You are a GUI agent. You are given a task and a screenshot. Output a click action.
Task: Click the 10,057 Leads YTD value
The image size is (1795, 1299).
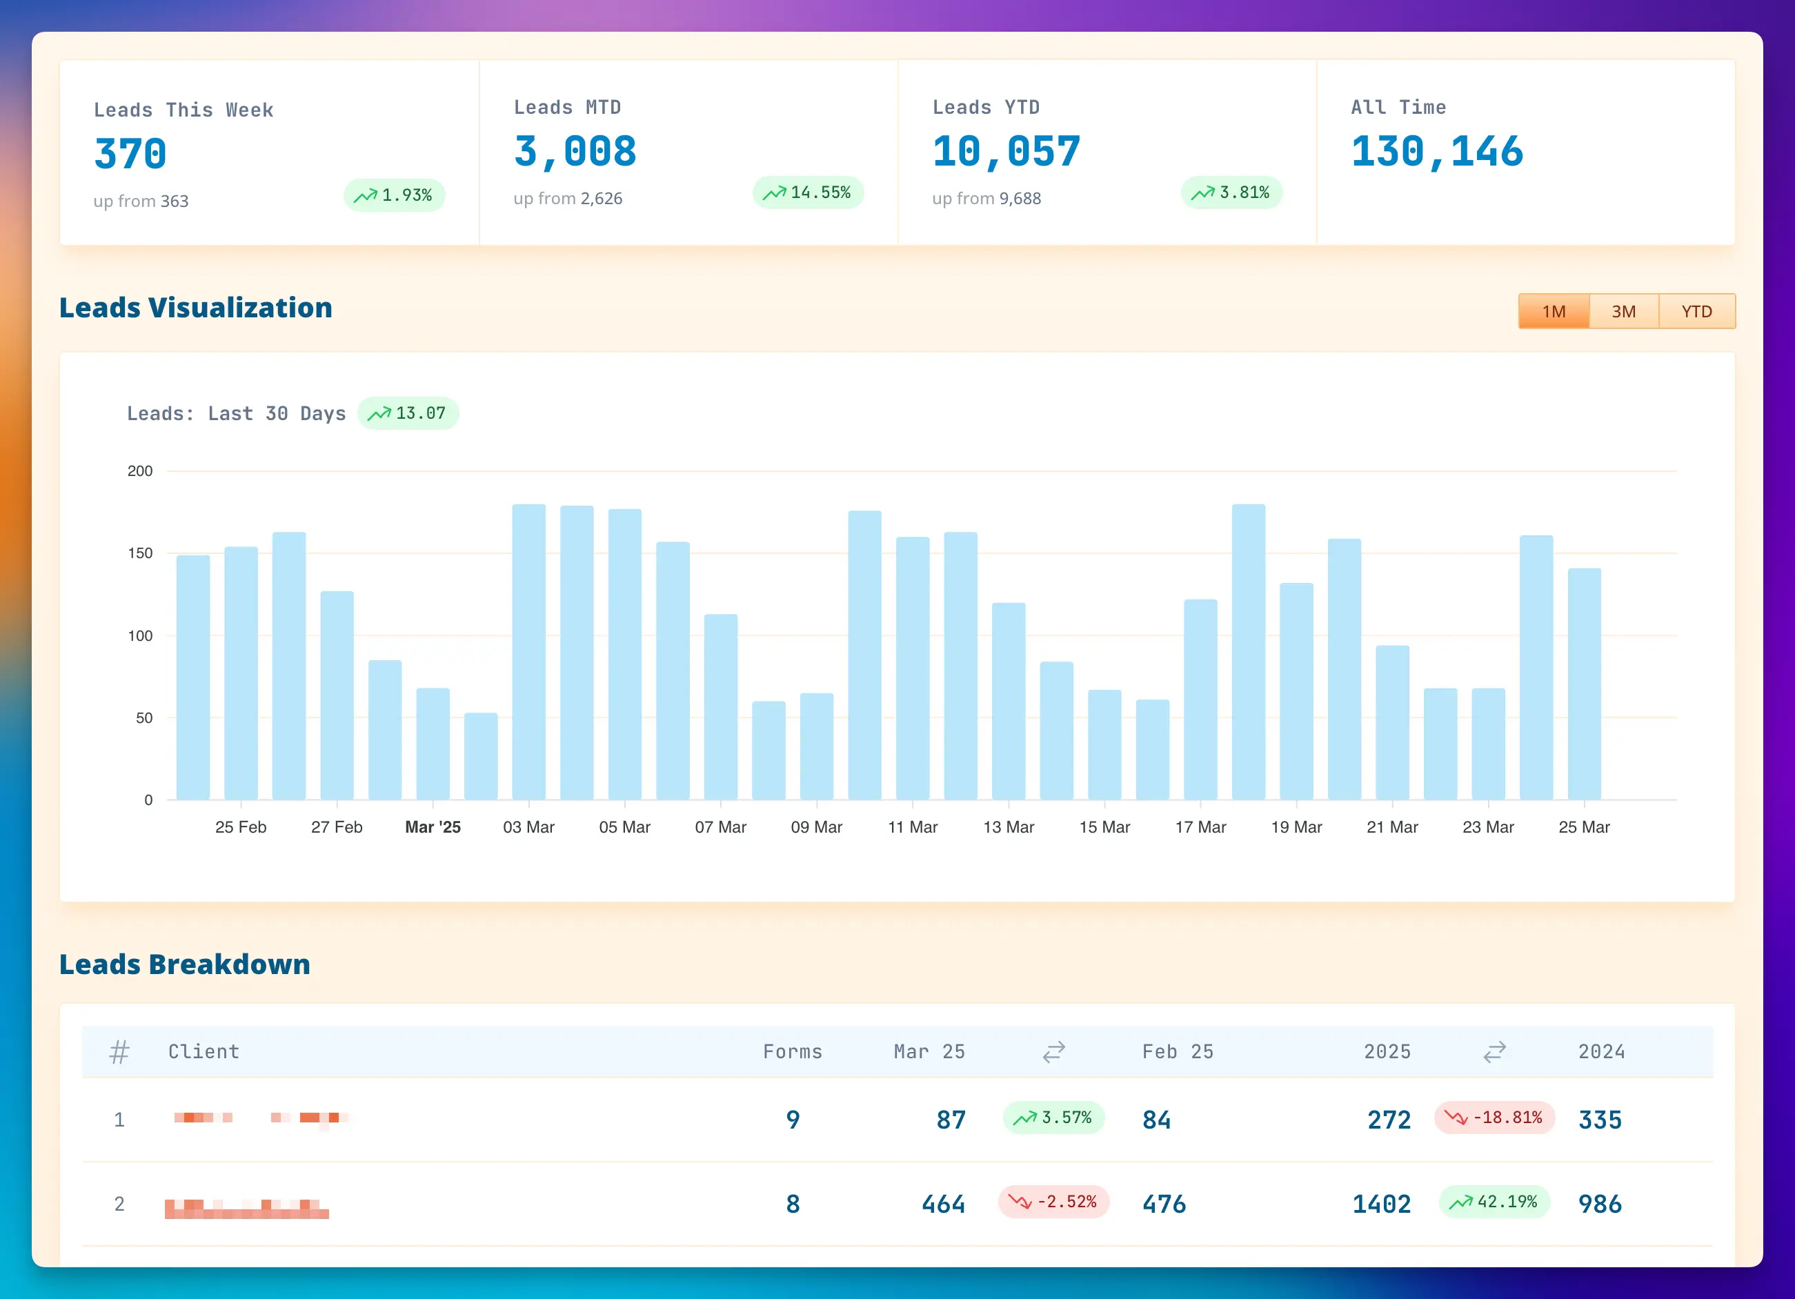pyautogui.click(x=1006, y=151)
